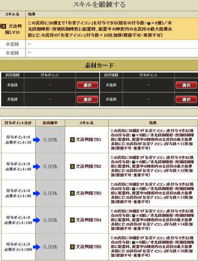This screenshot has width=198, height=261.
Task: Click the S icon next to 文治興隆TR3
Action: [72, 193]
